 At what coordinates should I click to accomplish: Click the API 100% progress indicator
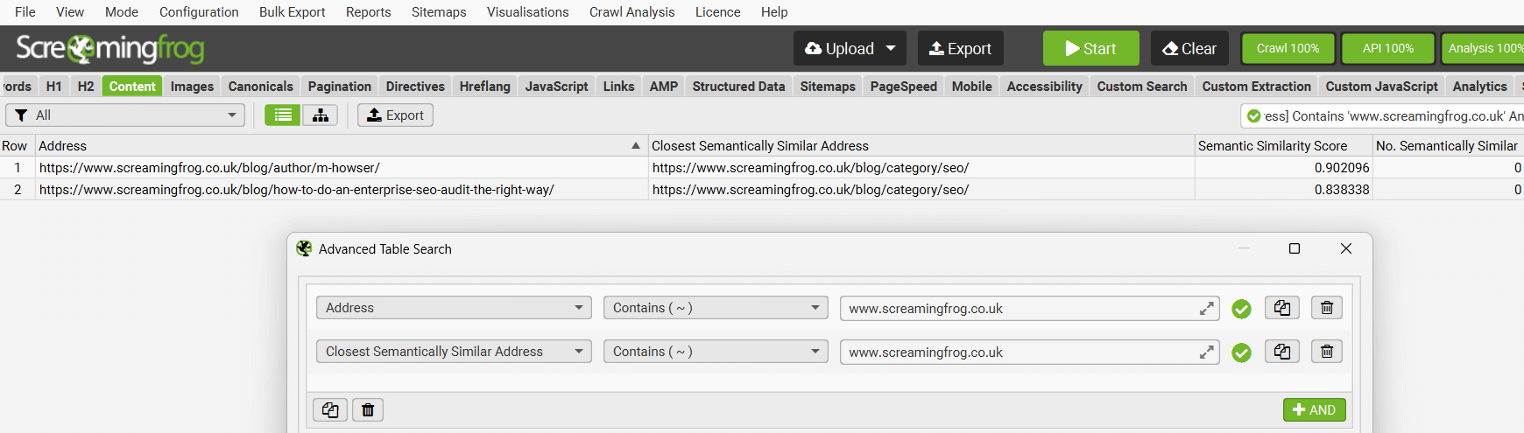point(1388,49)
